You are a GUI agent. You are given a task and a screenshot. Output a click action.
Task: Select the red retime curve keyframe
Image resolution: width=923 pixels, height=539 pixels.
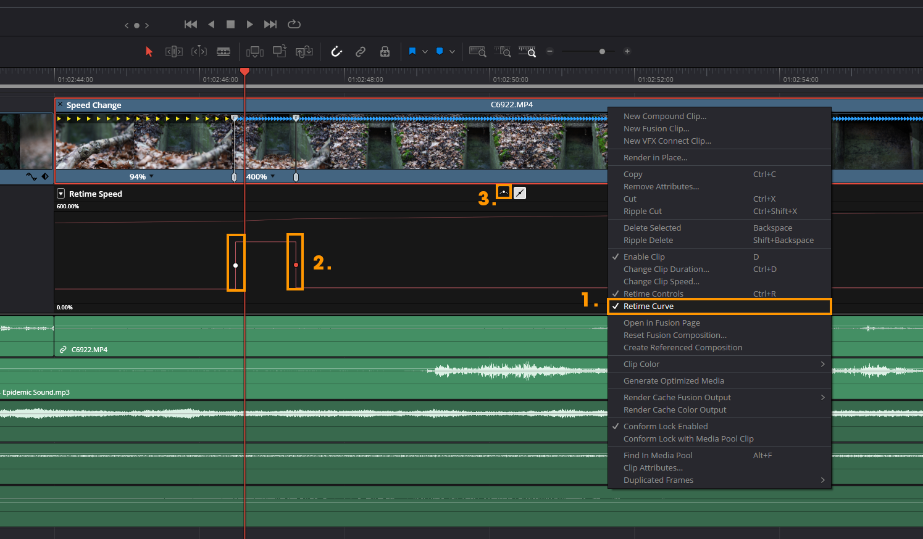point(296,265)
